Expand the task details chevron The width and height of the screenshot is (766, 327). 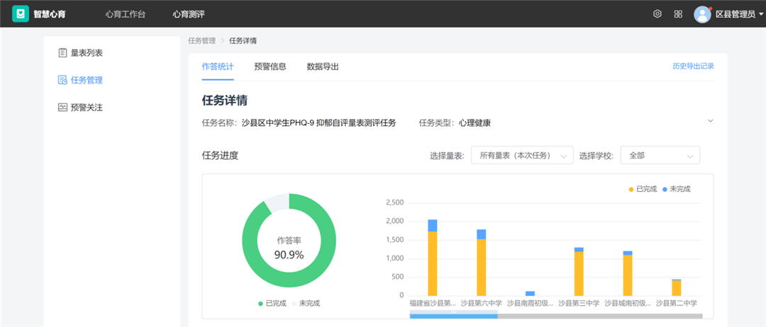[710, 121]
